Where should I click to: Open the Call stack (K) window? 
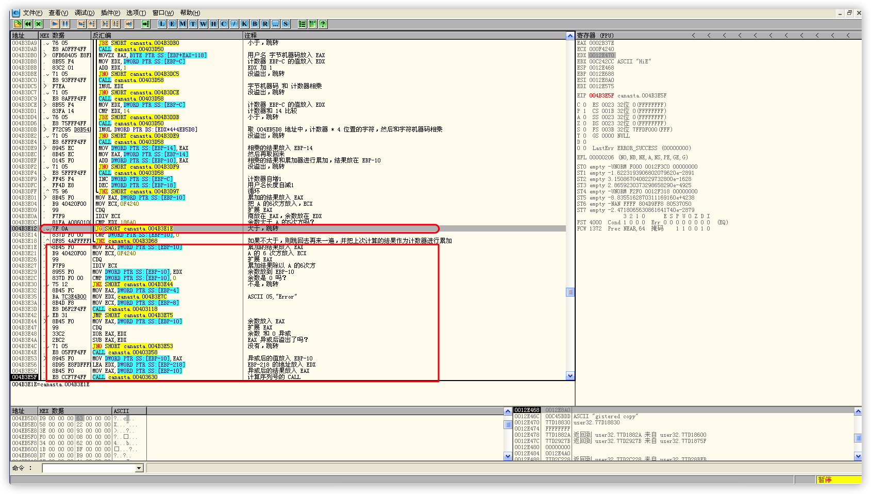[244, 24]
